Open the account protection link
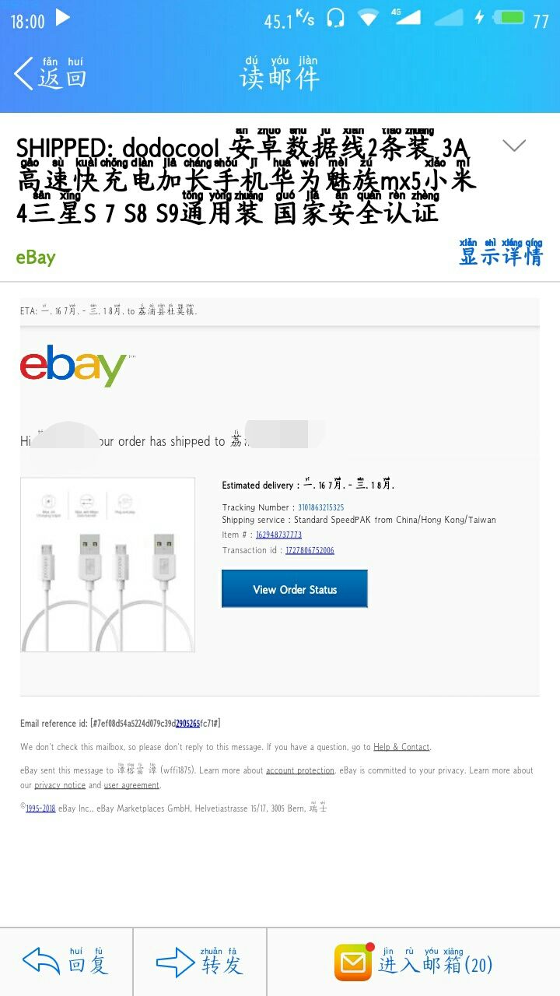Viewport: 560px width, 996px height. 300,770
